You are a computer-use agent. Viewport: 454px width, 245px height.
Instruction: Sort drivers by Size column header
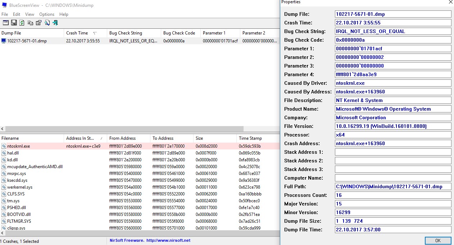point(215,138)
